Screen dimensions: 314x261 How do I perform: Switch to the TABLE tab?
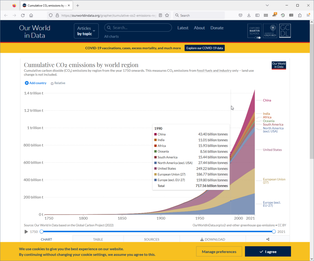tap(98, 239)
